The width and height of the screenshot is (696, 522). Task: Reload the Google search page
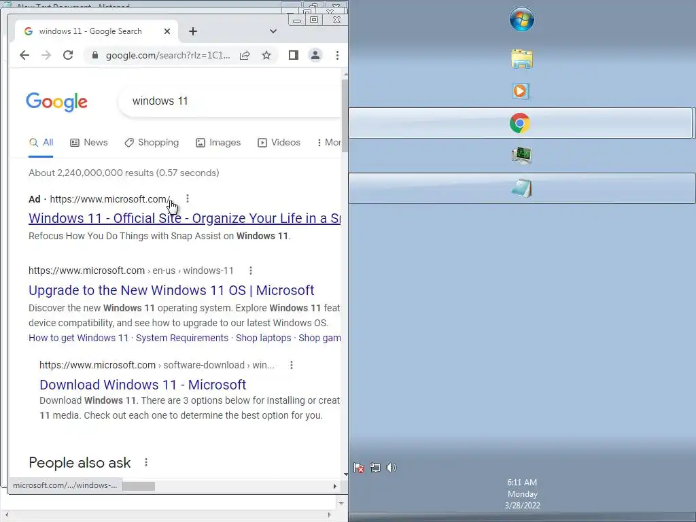coord(68,55)
